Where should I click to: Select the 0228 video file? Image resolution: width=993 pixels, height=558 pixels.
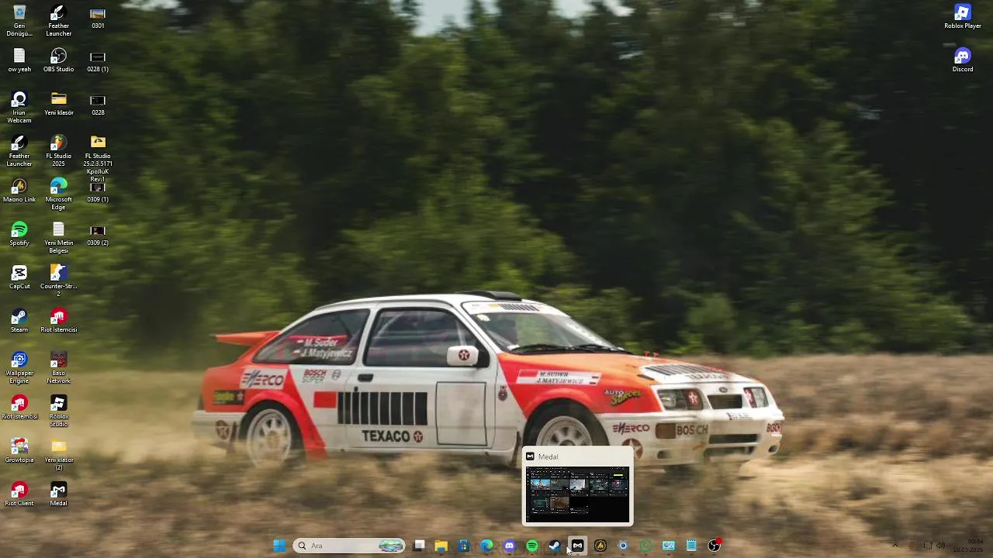click(98, 104)
